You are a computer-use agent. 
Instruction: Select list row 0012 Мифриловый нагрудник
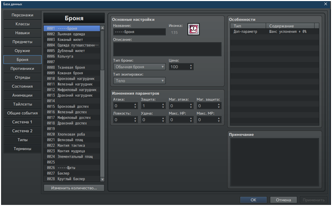[72, 90]
